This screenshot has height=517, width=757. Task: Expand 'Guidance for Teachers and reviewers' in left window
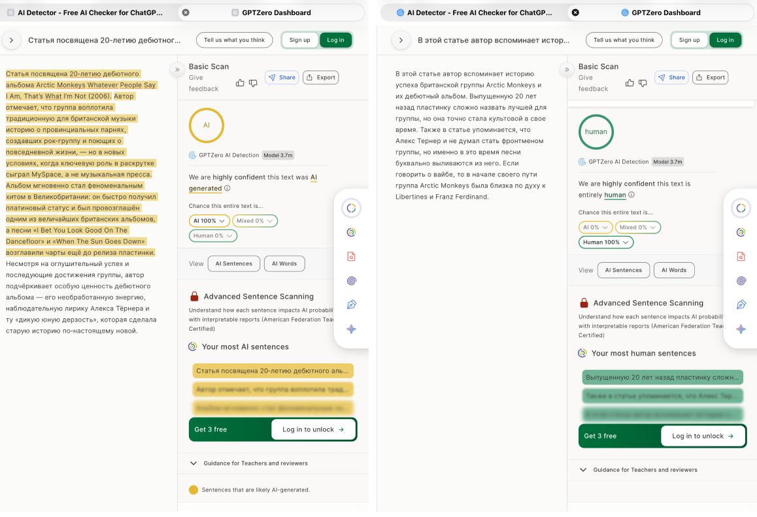(193, 463)
